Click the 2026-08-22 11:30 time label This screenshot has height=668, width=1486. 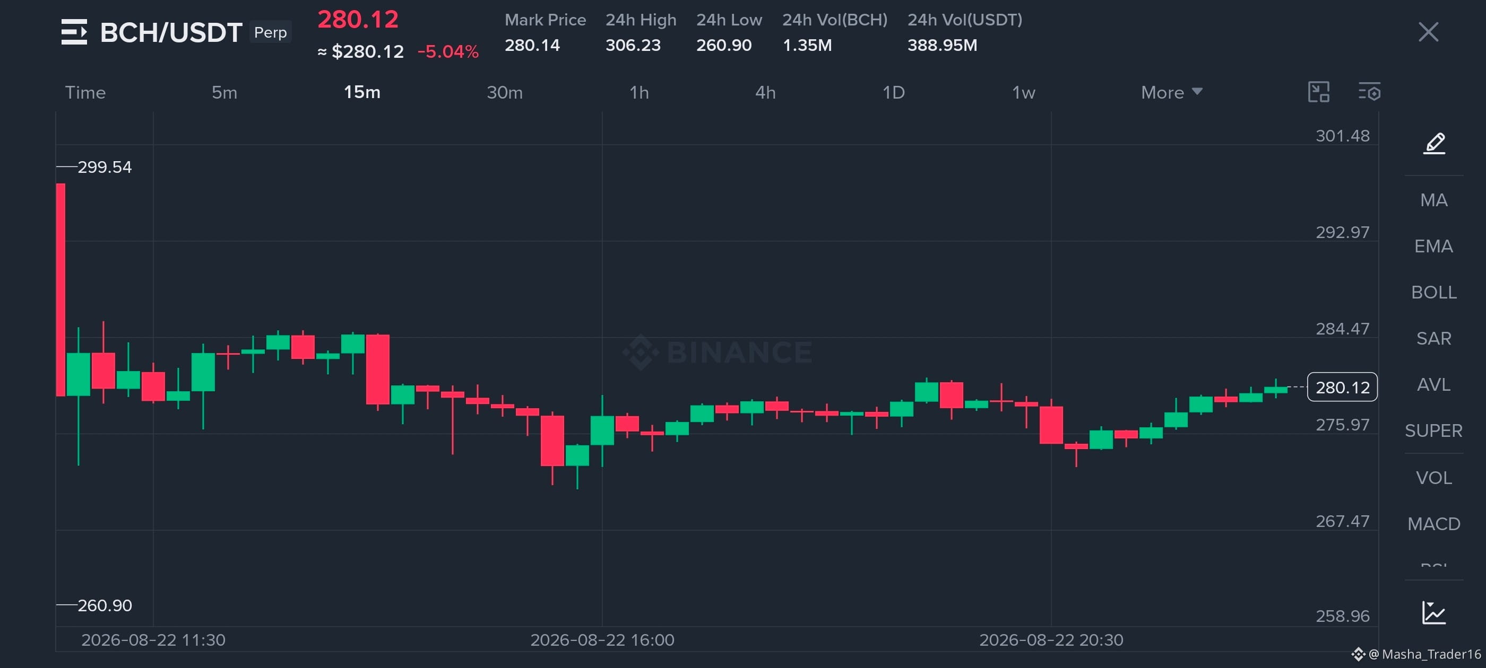tap(153, 640)
